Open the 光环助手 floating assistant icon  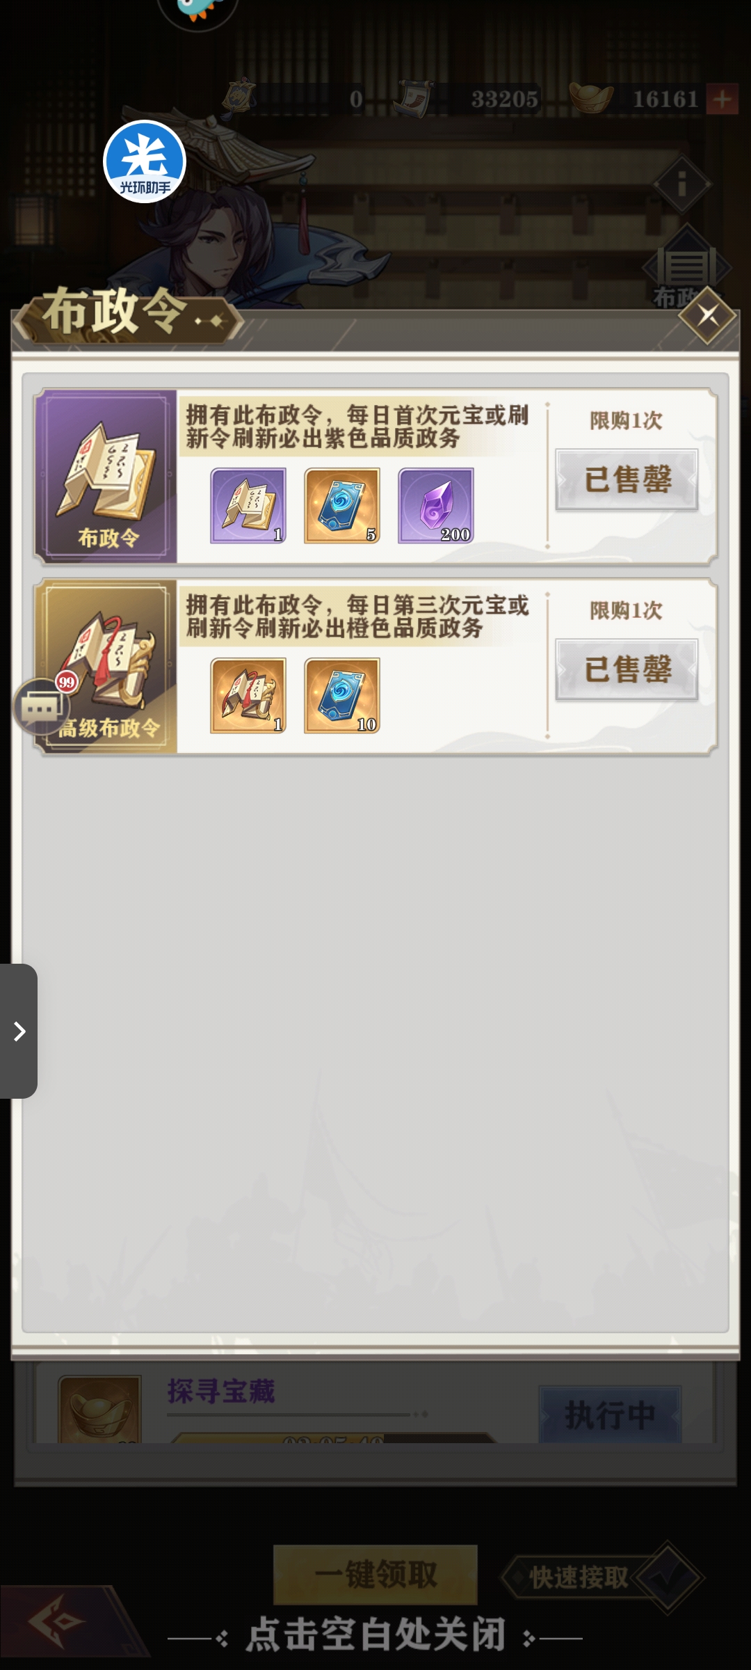point(145,161)
